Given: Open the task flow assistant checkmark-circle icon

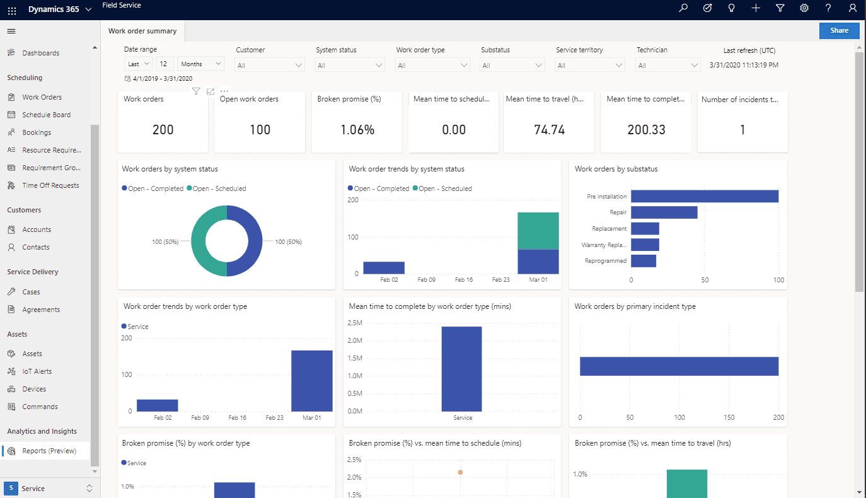Looking at the screenshot, I should pyautogui.click(x=707, y=8).
